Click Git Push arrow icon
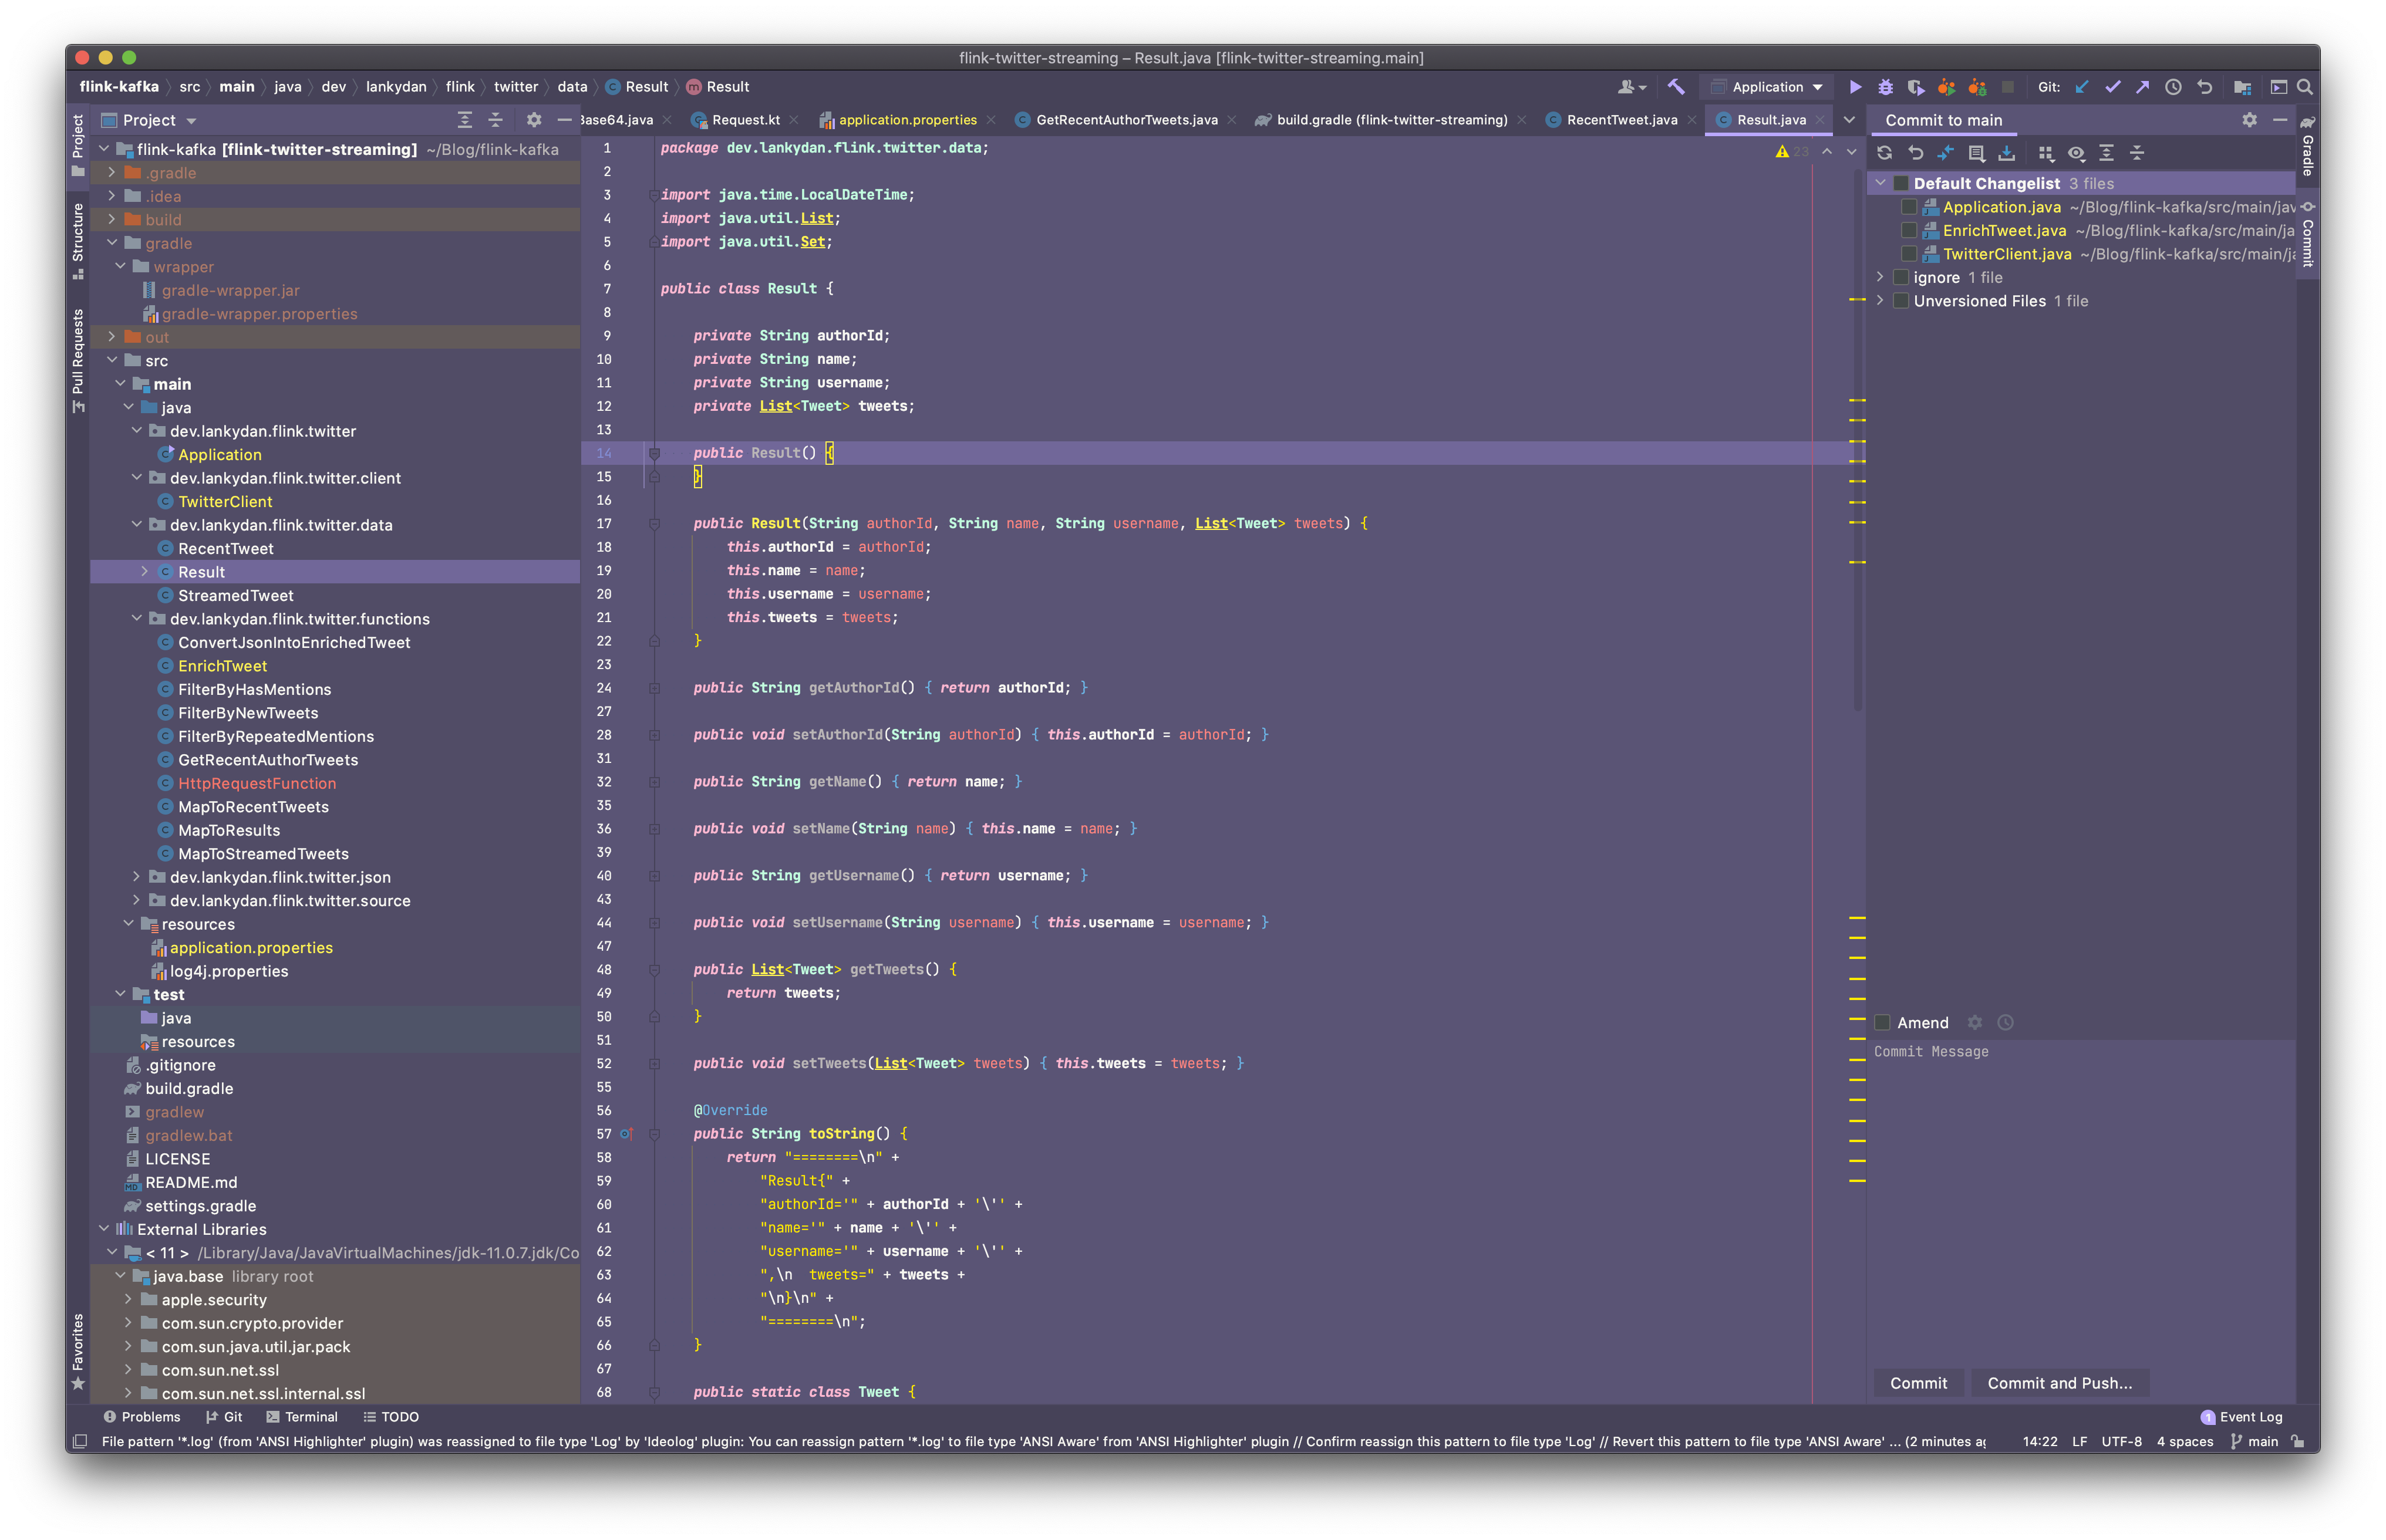The width and height of the screenshot is (2386, 1540). click(2142, 87)
